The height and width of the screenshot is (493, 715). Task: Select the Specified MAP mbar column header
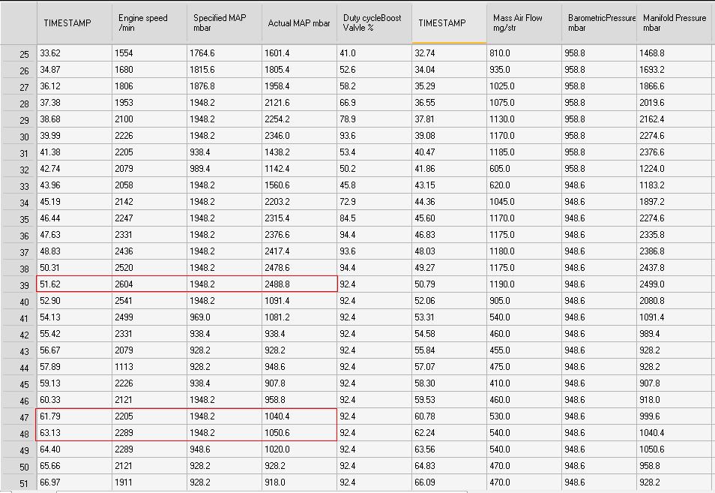click(224, 23)
